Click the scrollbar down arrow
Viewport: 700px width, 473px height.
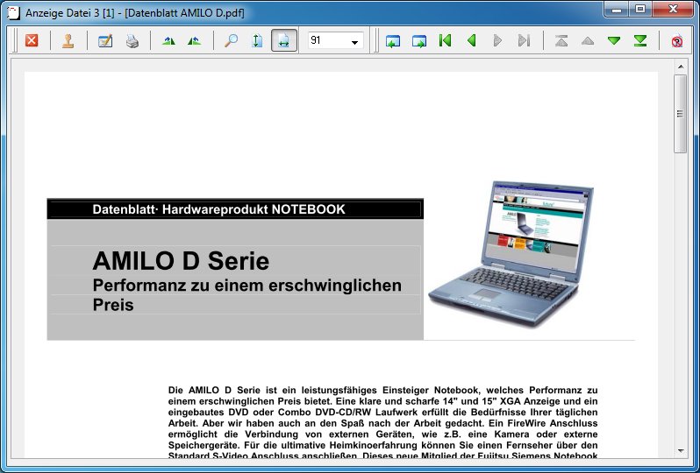[681, 451]
